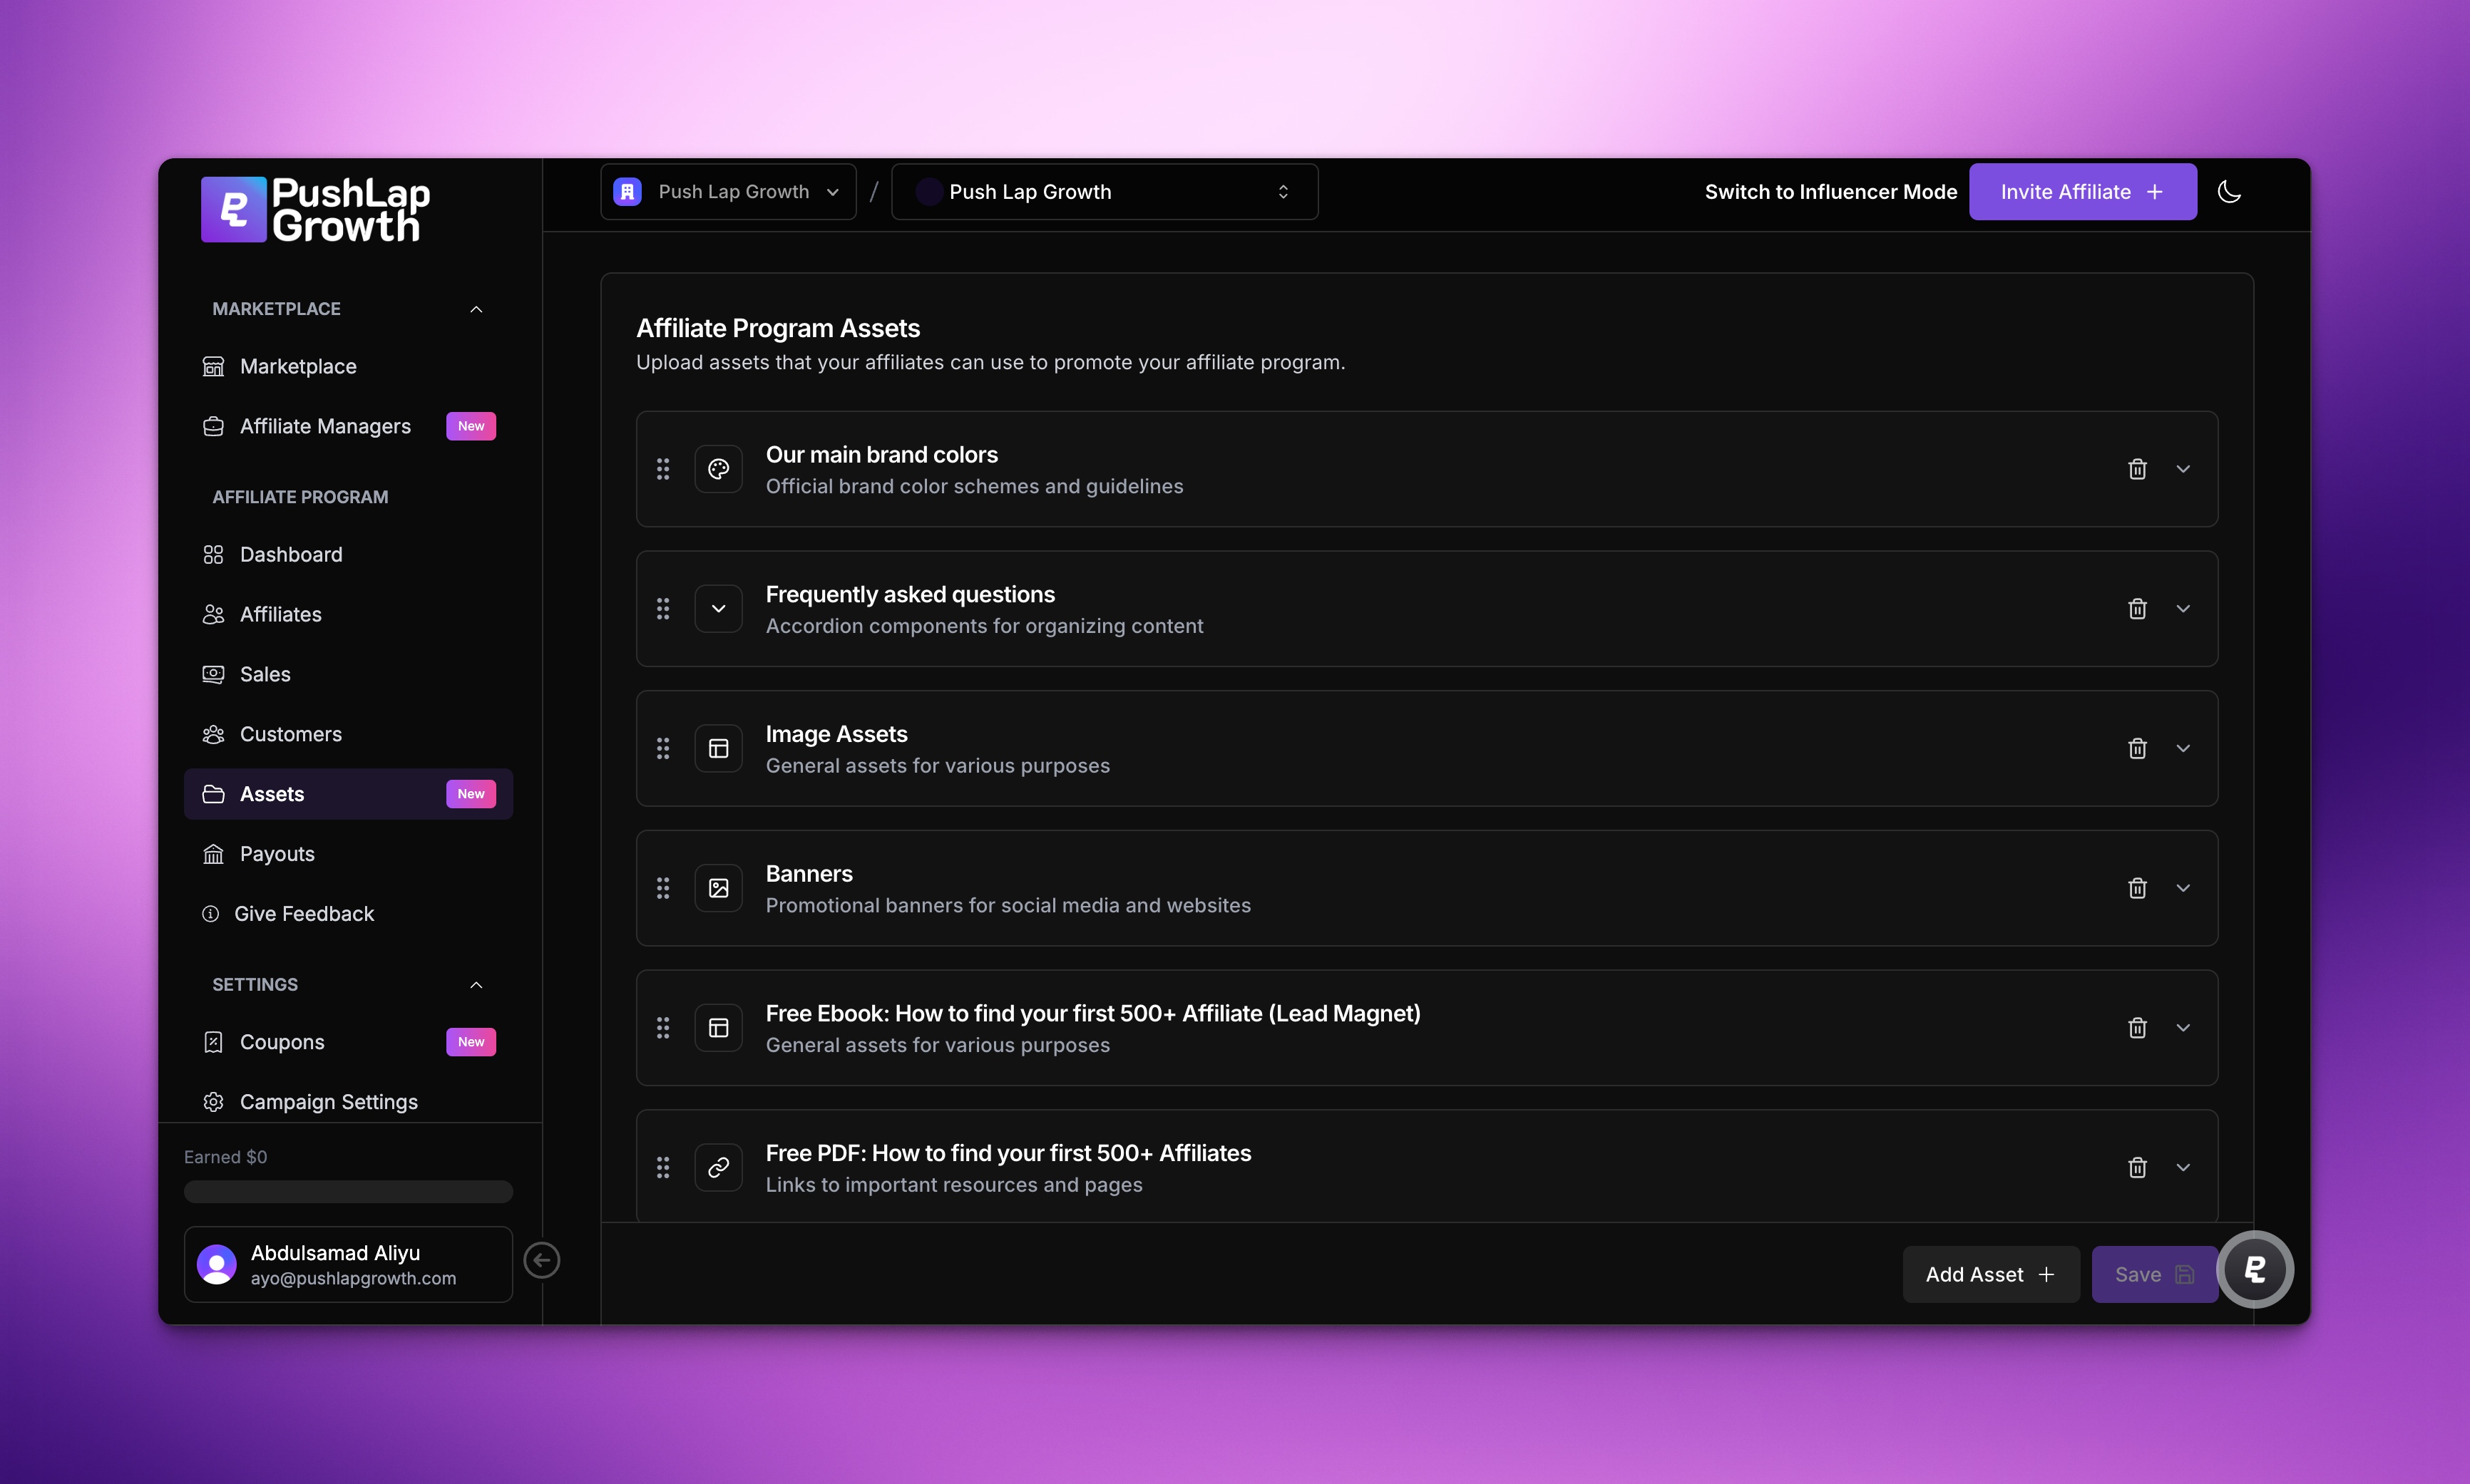
Task: Expand the Banners asset row
Action: click(2184, 888)
